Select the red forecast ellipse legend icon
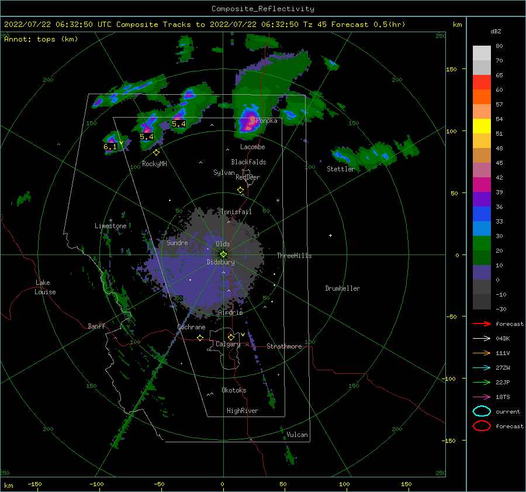The height and width of the screenshot is (492, 526). click(x=482, y=426)
